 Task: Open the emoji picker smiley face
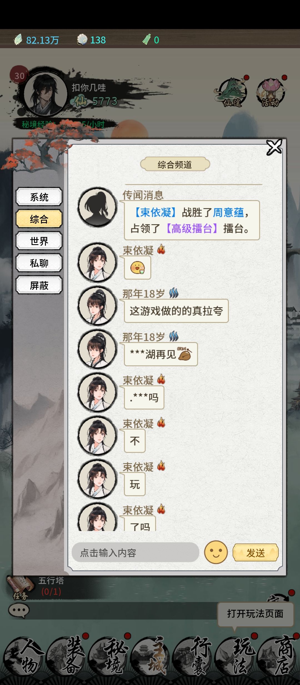tap(216, 552)
